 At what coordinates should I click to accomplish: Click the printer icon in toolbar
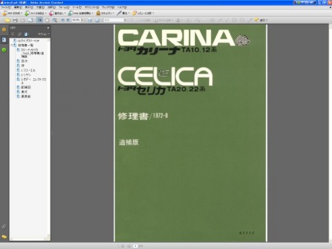[x=15, y=20]
